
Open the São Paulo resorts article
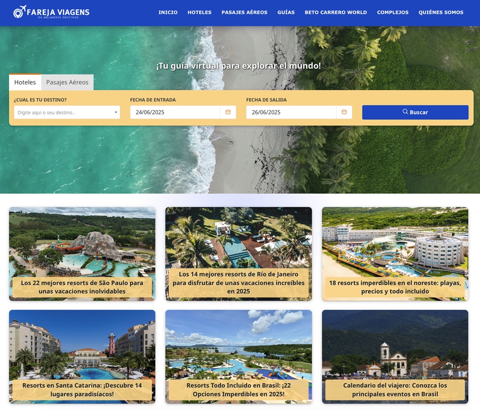click(82, 254)
